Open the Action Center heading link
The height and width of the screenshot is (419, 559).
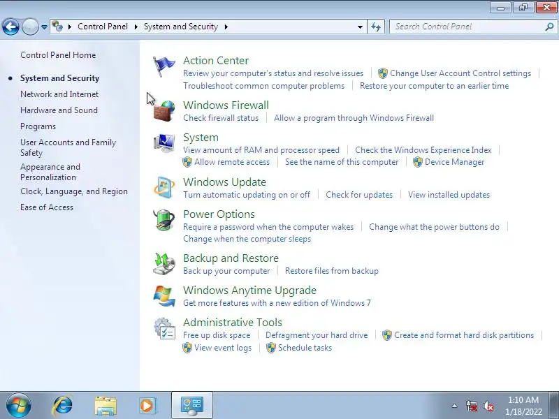[216, 61]
